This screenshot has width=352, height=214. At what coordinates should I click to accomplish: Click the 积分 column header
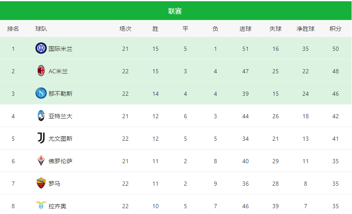point(335,29)
